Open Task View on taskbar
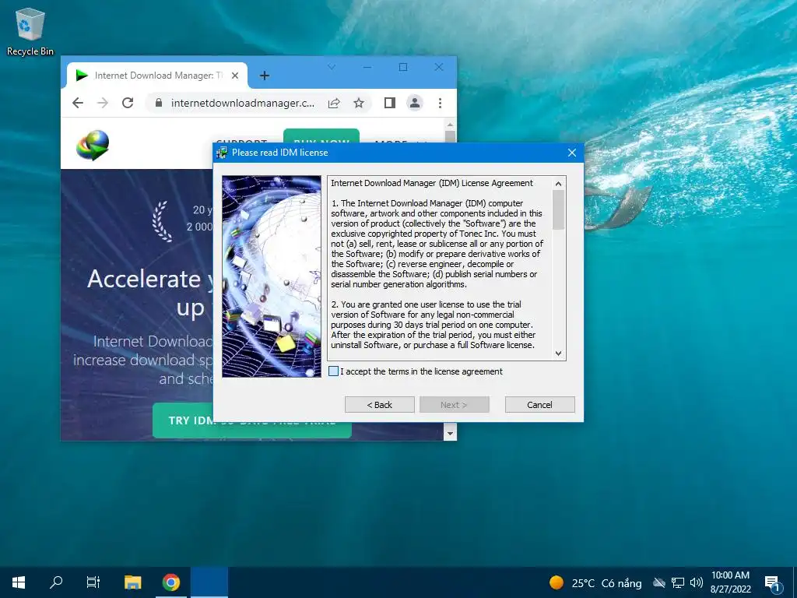 [93, 582]
